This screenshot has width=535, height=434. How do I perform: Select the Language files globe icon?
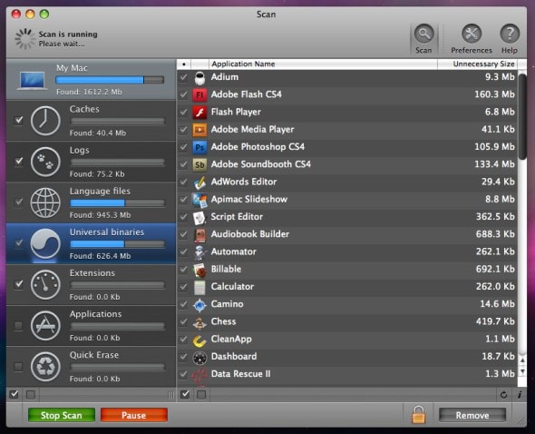tap(45, 202)
